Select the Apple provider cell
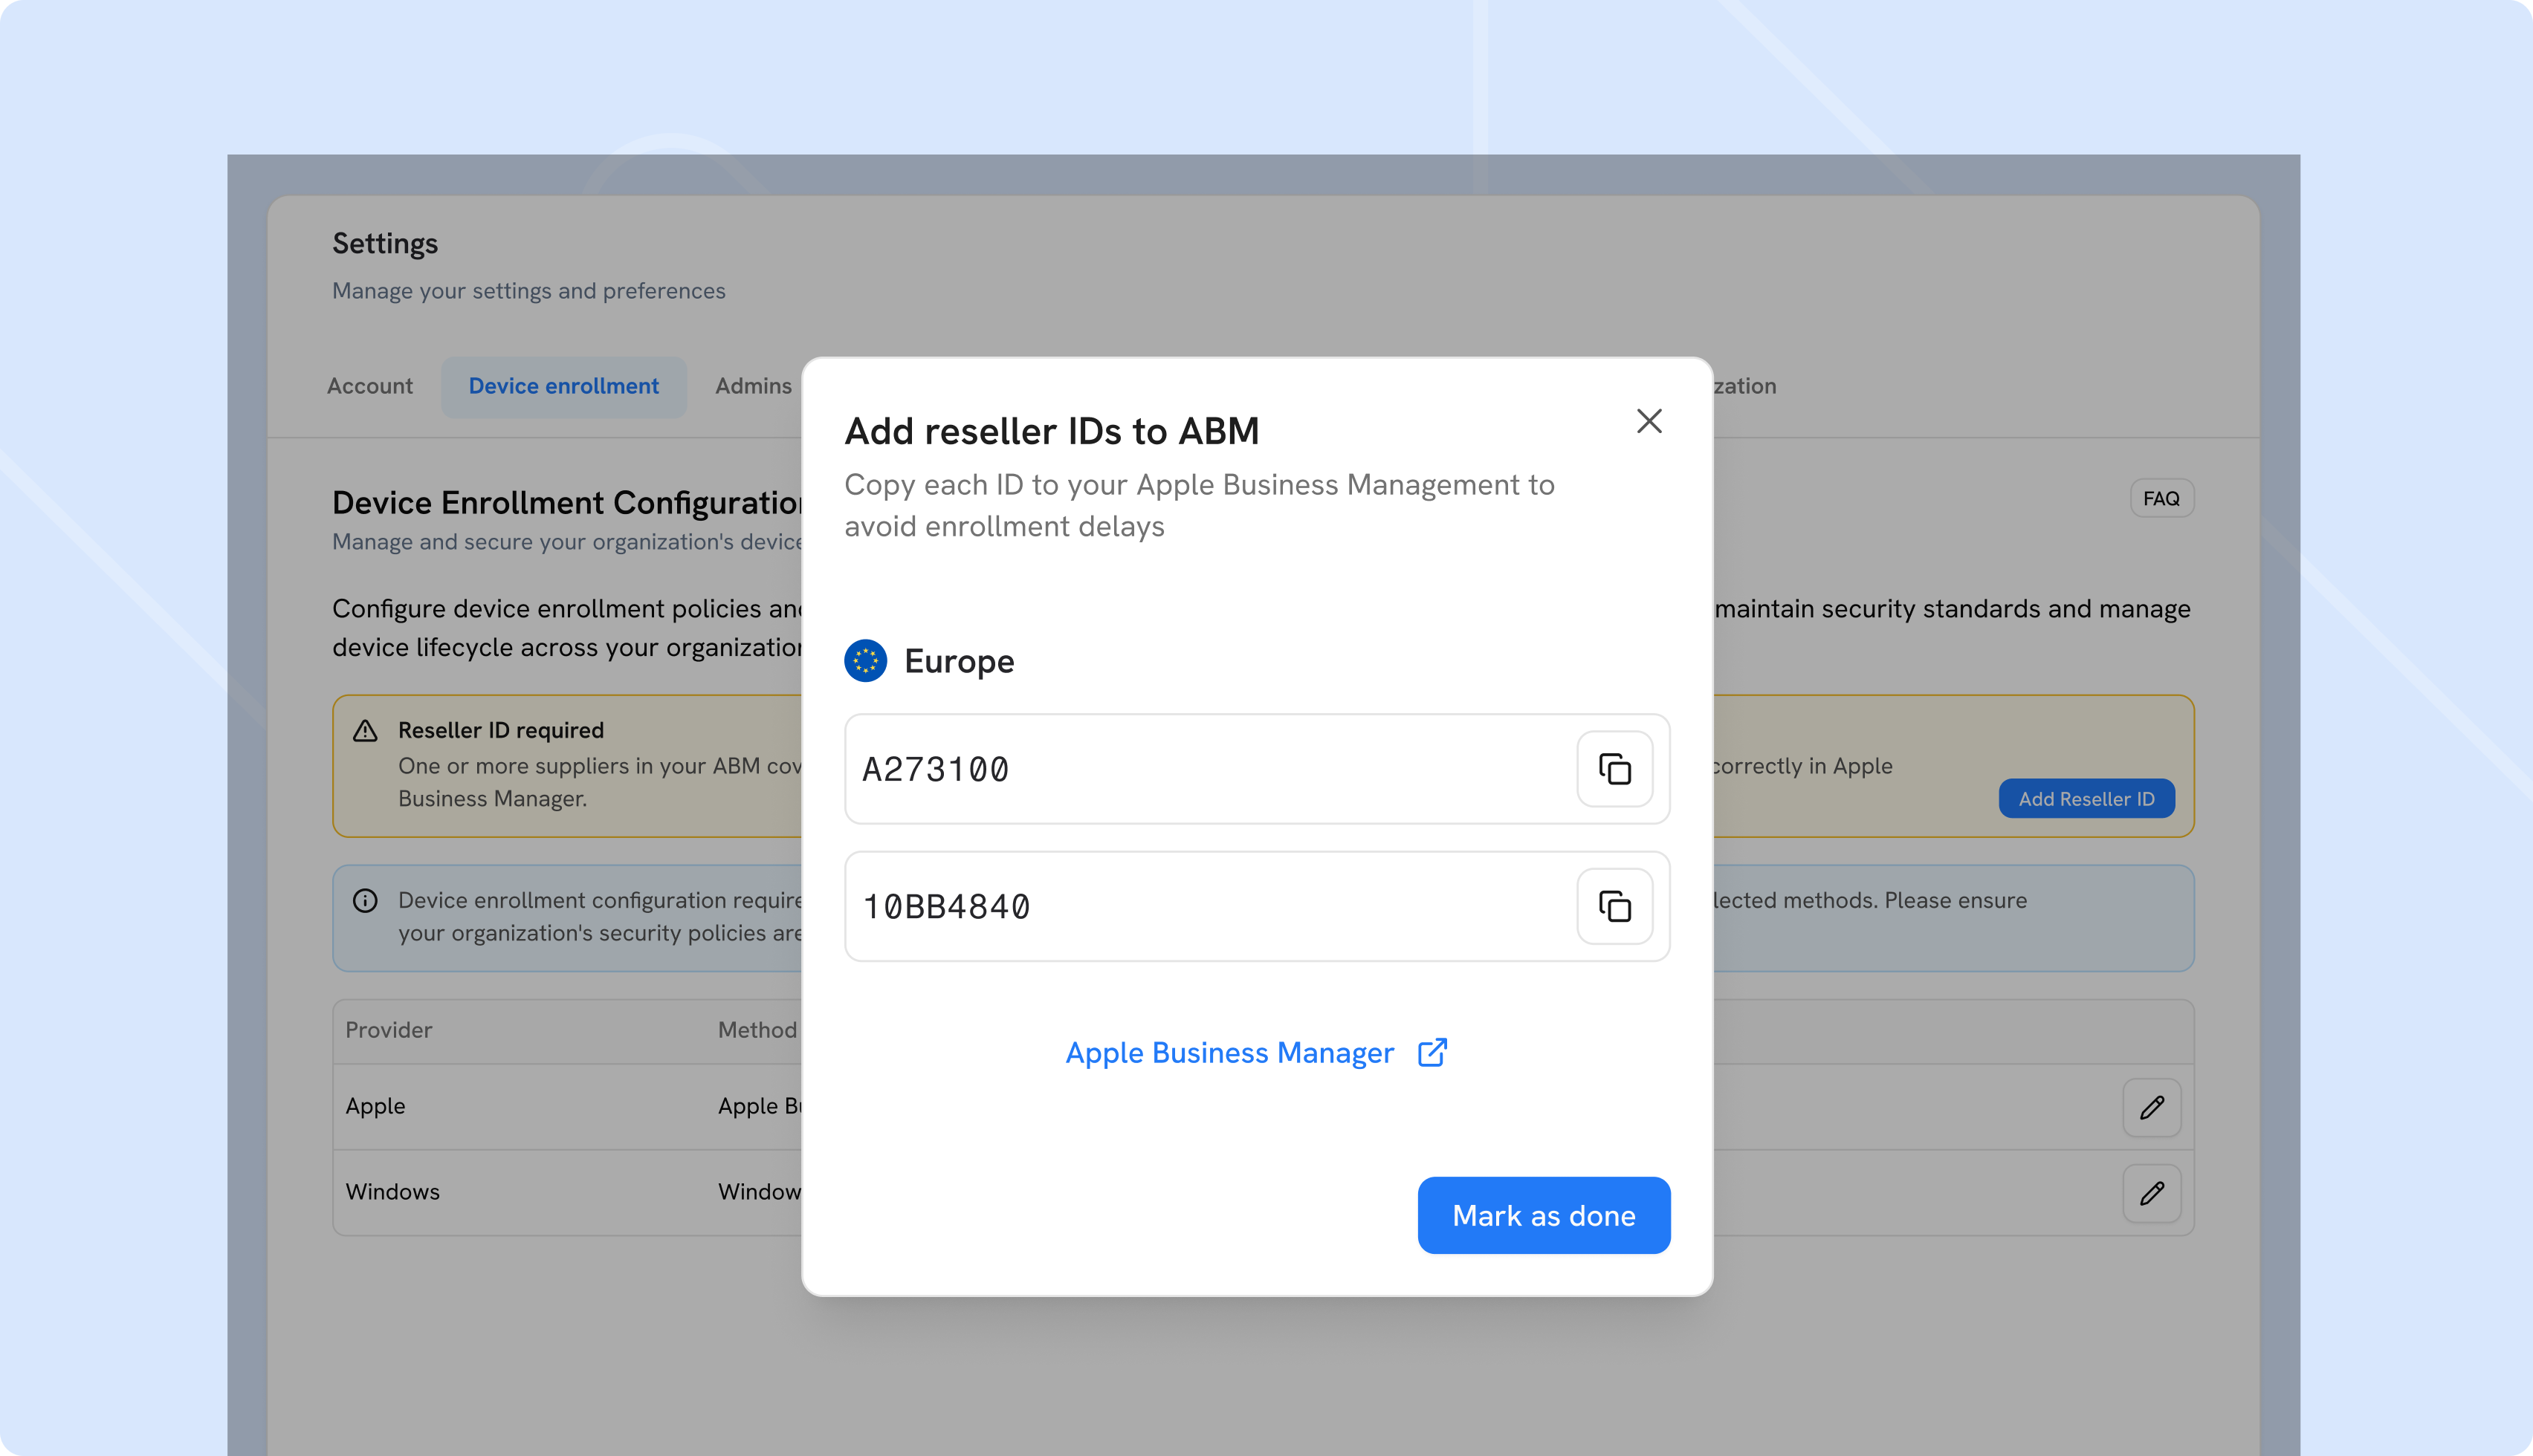 pos(375,1106)
